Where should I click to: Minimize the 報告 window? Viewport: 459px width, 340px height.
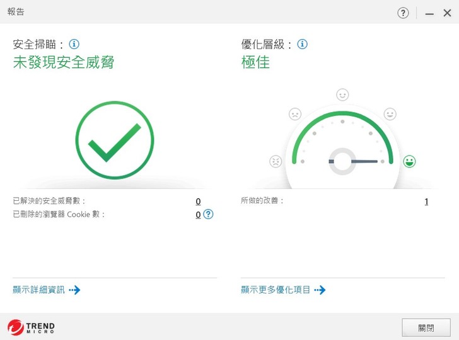[429, 13]
